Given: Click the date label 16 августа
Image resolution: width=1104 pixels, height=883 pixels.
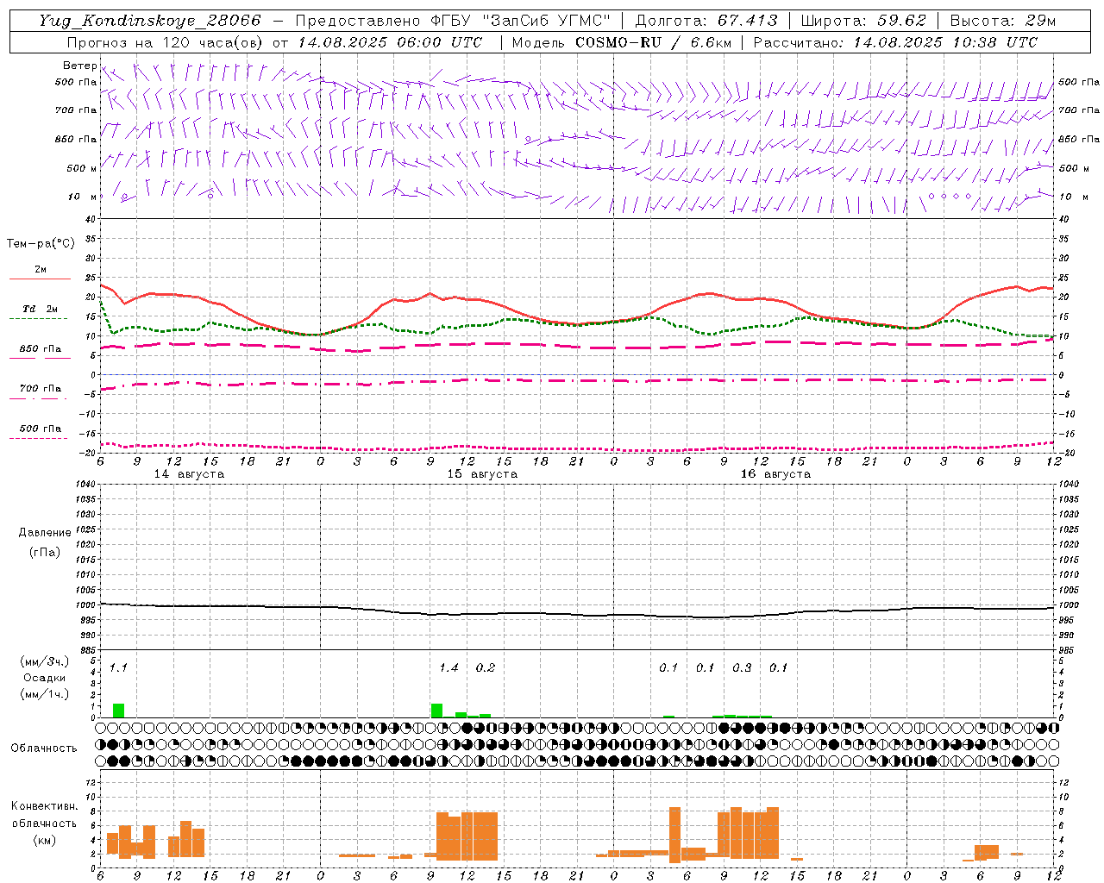Looking at the screenshot, I should point(775,474).
